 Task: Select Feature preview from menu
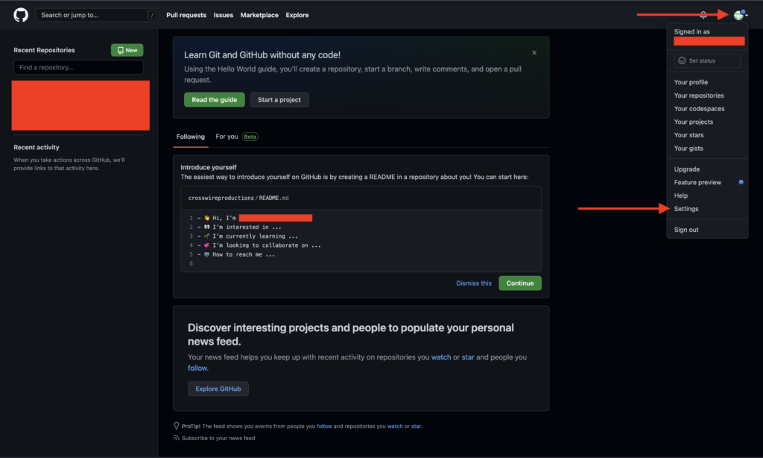tap(697, 182)
